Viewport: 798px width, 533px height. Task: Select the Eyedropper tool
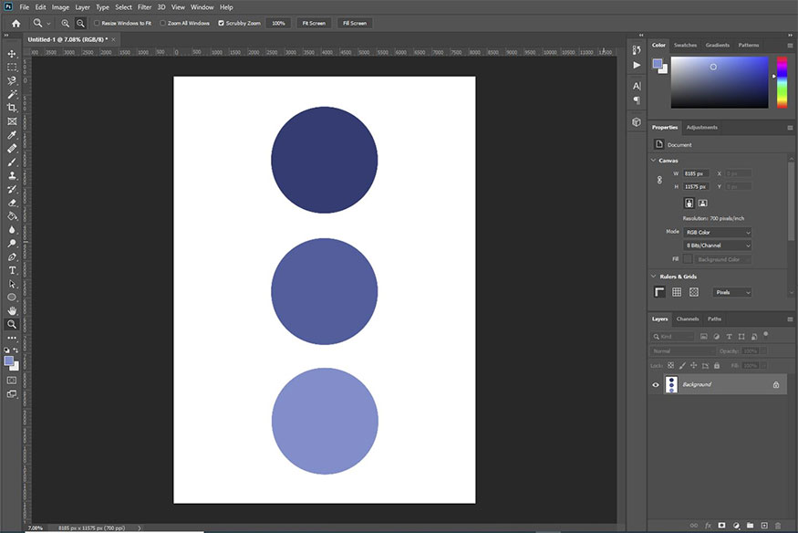[12, 135]
